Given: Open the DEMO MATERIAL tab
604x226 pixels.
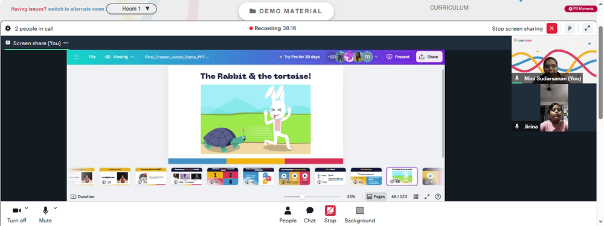Looking at the screenshot, I should pos(286,11).
